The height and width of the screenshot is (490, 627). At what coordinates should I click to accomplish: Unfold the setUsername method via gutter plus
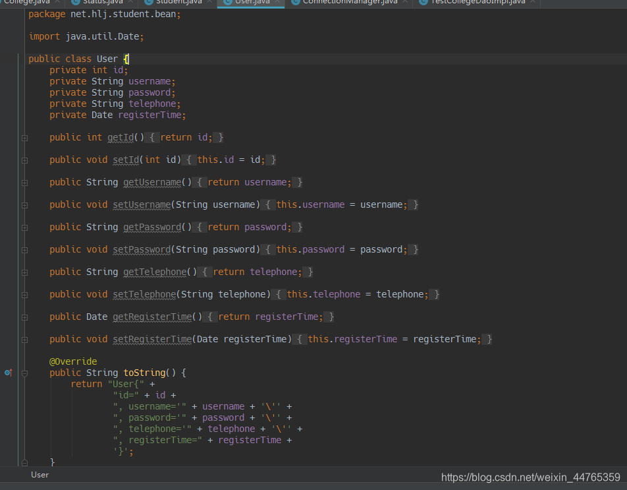tap(24, 205)
